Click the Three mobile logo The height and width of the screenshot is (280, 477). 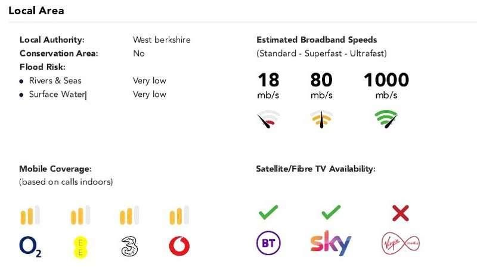(129, 246)
